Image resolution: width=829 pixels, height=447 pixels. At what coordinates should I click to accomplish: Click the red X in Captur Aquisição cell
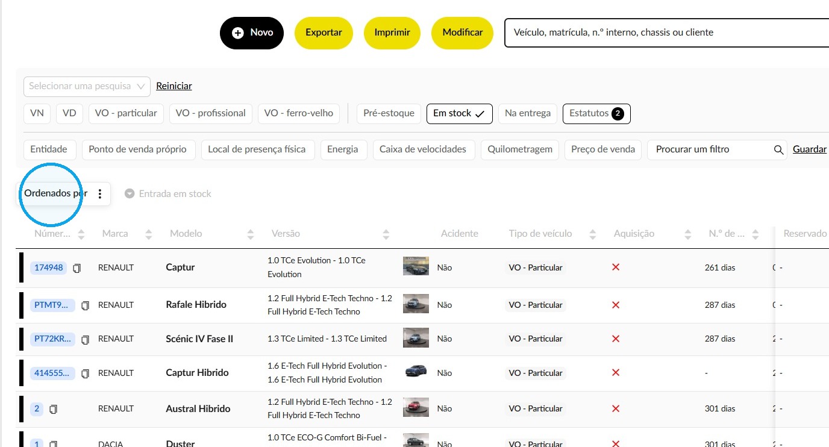tap(616, 267)
